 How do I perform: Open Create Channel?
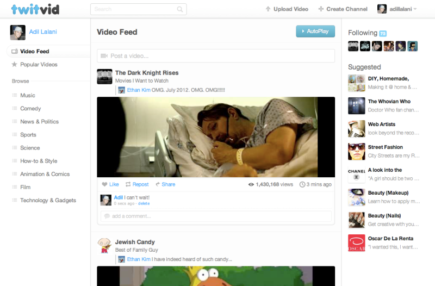[343, 9]
